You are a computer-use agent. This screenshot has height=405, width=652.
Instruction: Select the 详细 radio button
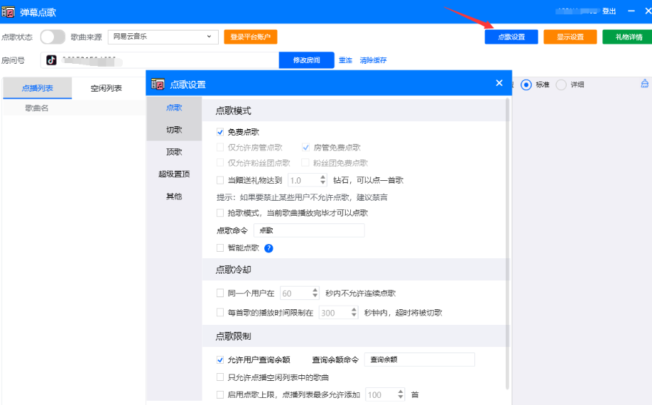[x=561, y=84]
